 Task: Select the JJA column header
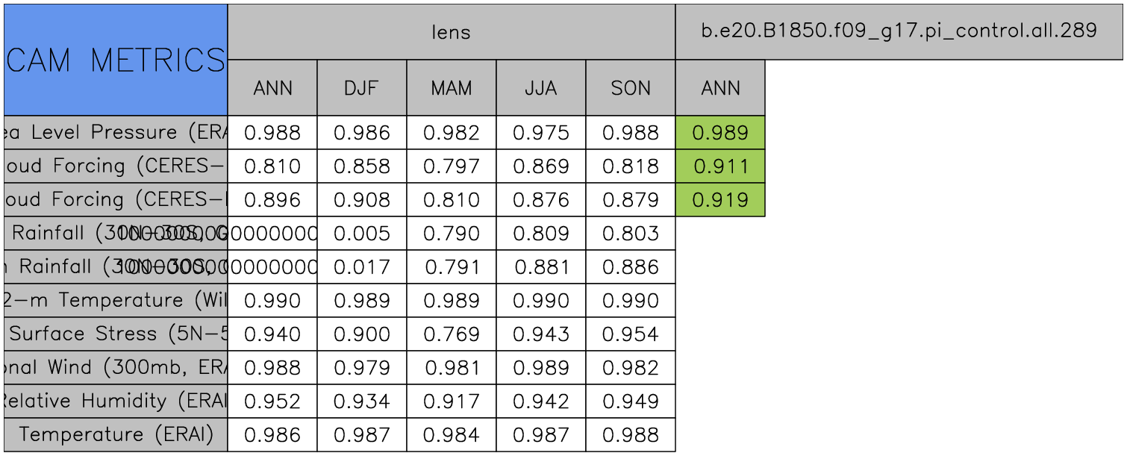point(540,88)
